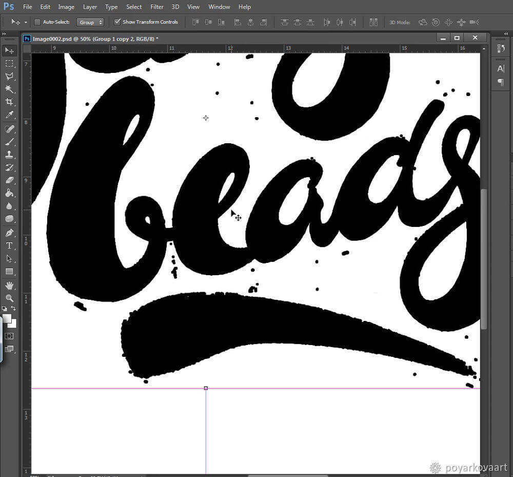Select the Healing Brush tool
This screenshot has height=477, width=513.
click(9, 129)
